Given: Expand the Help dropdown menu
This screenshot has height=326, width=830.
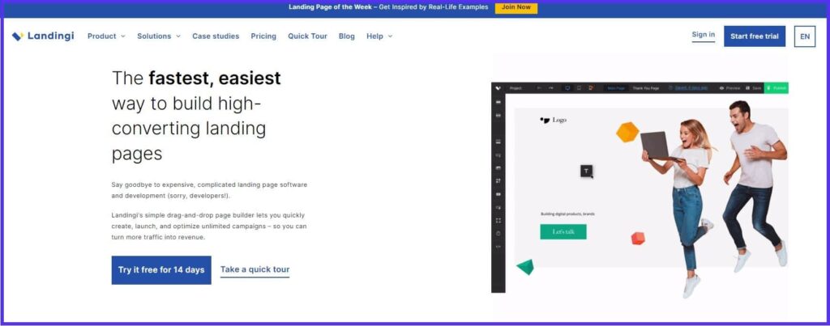Looking at the screenshot, I should [x=379, y=36].
